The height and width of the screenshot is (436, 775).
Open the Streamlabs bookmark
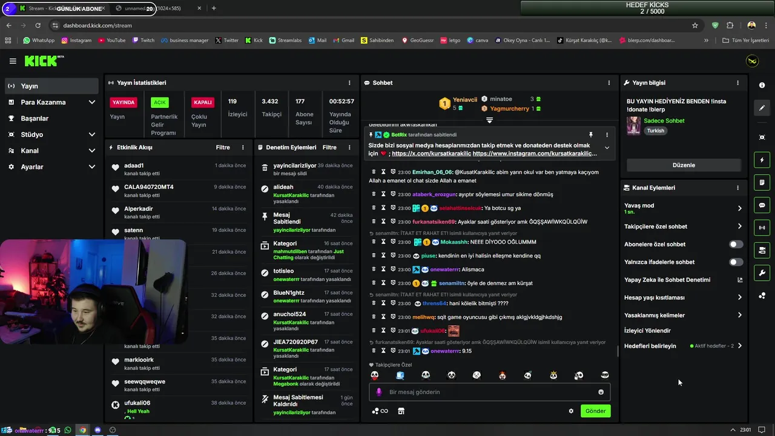tap(285, 41)
